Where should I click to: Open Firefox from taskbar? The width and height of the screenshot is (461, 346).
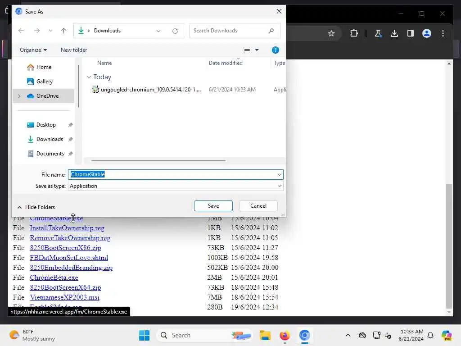coord(285,335)
